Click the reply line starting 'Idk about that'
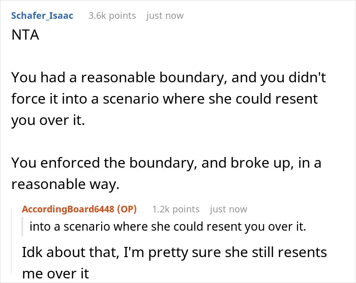The height and width of the screenshot is (283, 356). (x=174, y=253)
